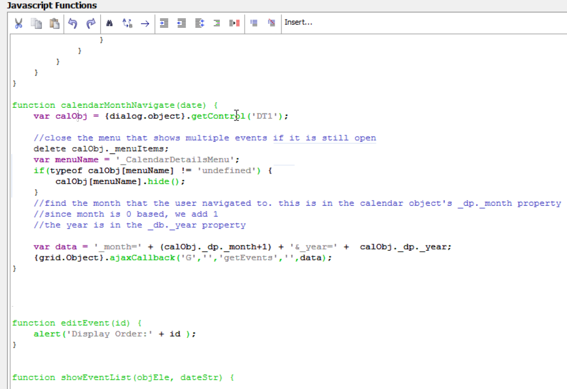Click the auto-format lines icon with two arrows
The image size is (567, 389).
pos(200,24)
